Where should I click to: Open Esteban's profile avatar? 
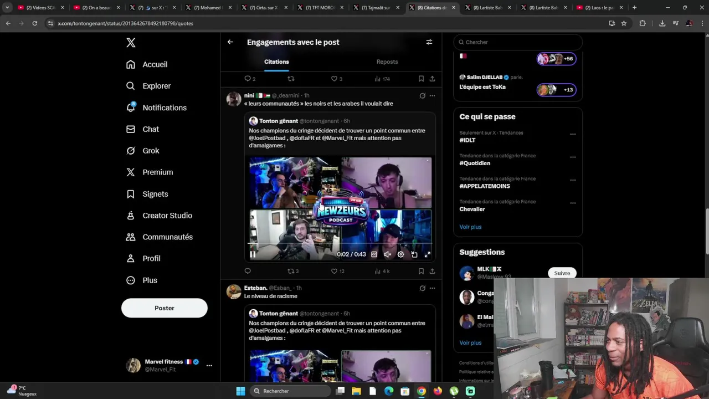pyautogui.click(x=234, y=291)
